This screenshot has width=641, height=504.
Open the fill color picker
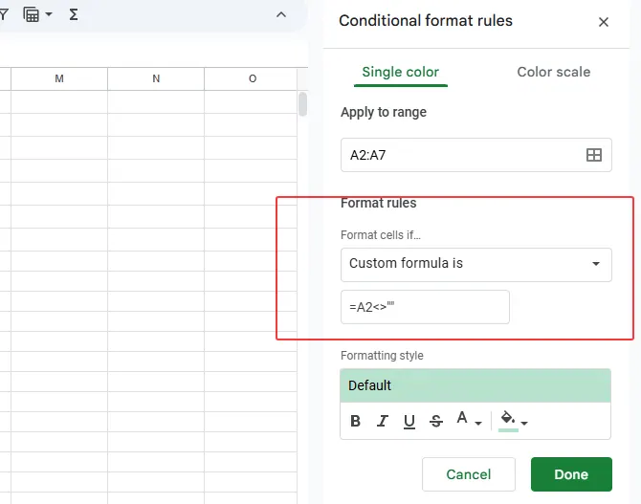coord(513,421)
